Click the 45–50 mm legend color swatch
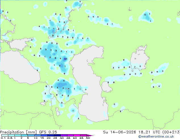Screen dimensions: 180x139 click(83, 135)
